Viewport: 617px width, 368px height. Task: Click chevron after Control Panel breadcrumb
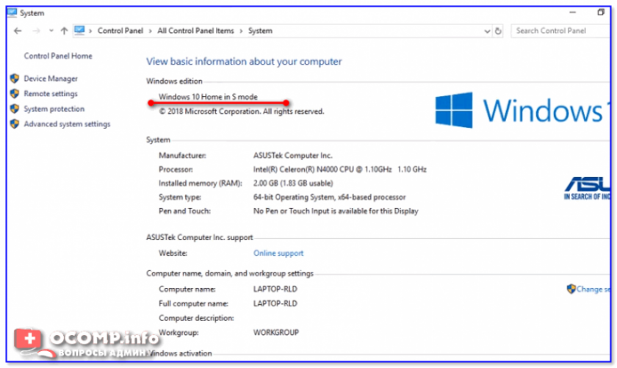(150, 31)
